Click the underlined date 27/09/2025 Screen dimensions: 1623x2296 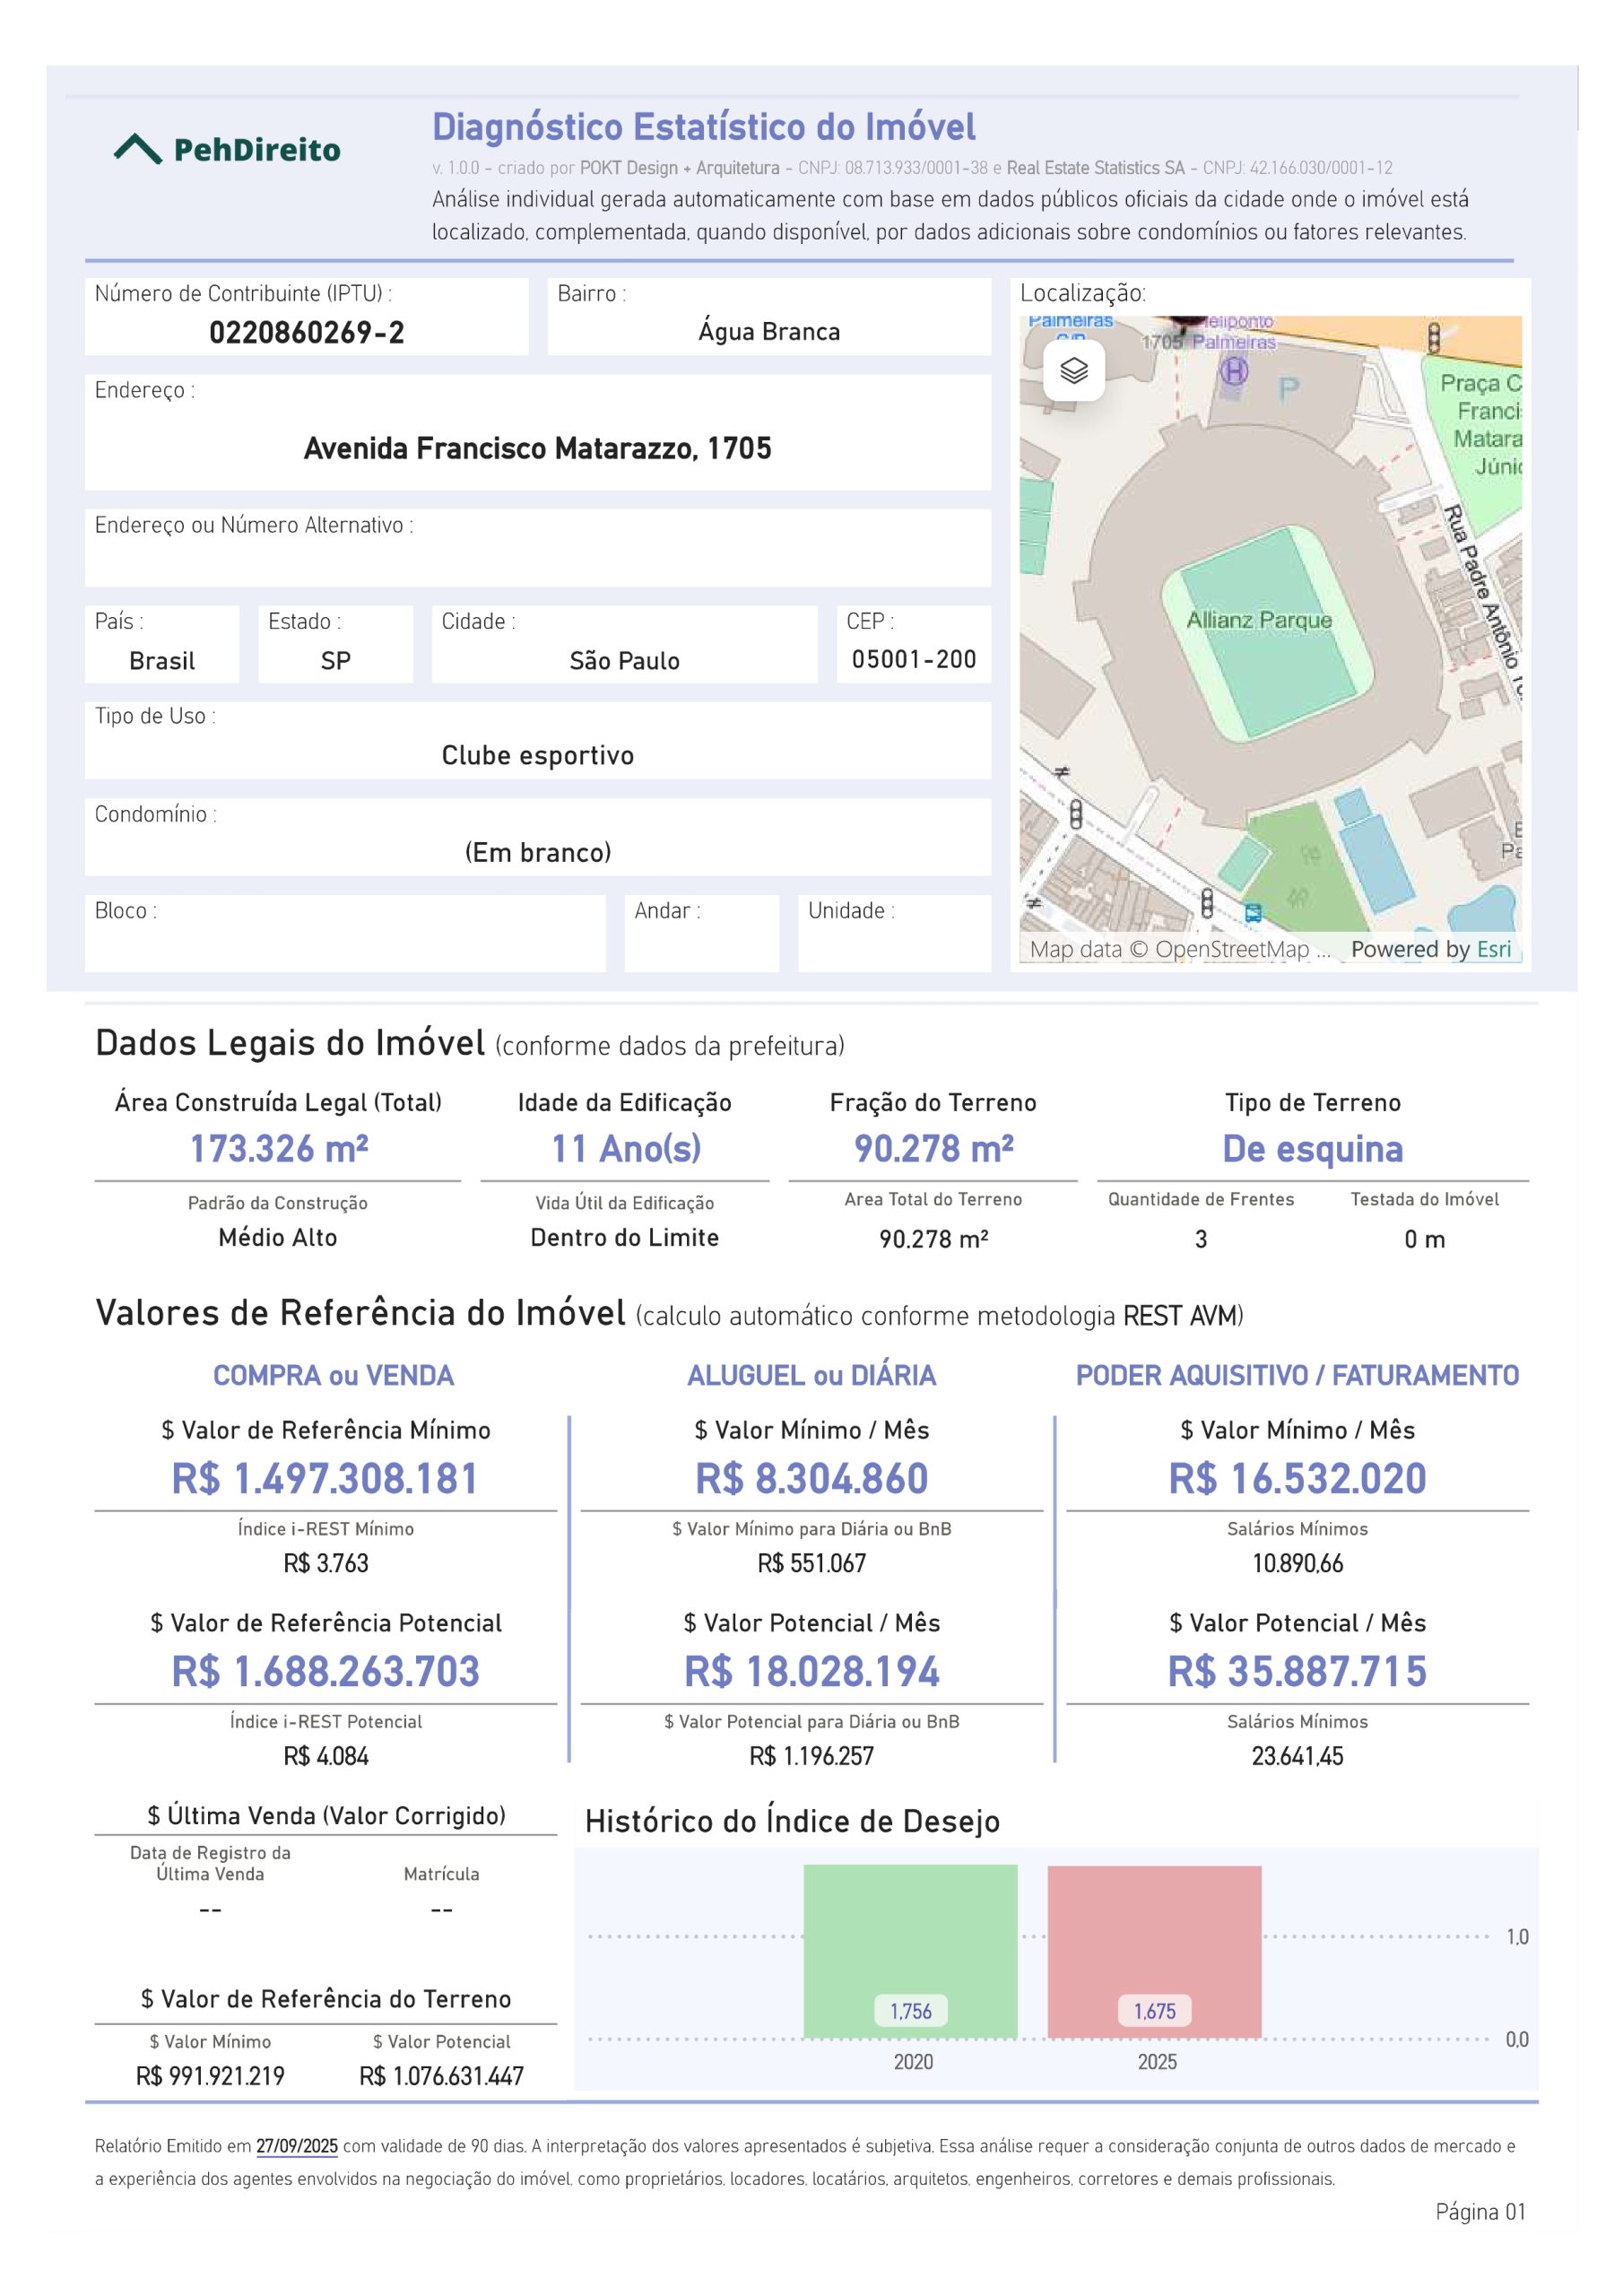297,2146
